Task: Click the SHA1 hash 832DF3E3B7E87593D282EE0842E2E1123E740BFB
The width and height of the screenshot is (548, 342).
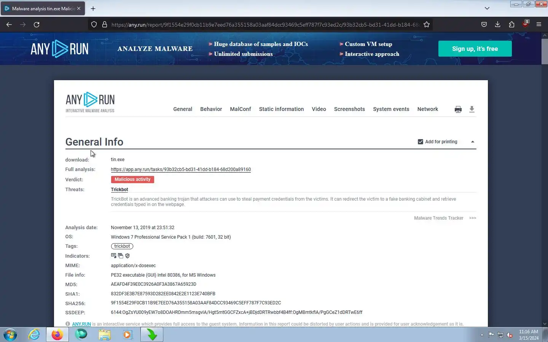Action: click(163, 294)
